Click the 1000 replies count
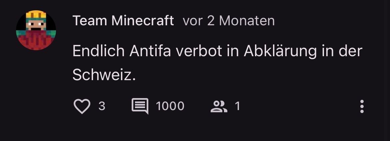This screenshot has height=141, width=390. point(170,106)
